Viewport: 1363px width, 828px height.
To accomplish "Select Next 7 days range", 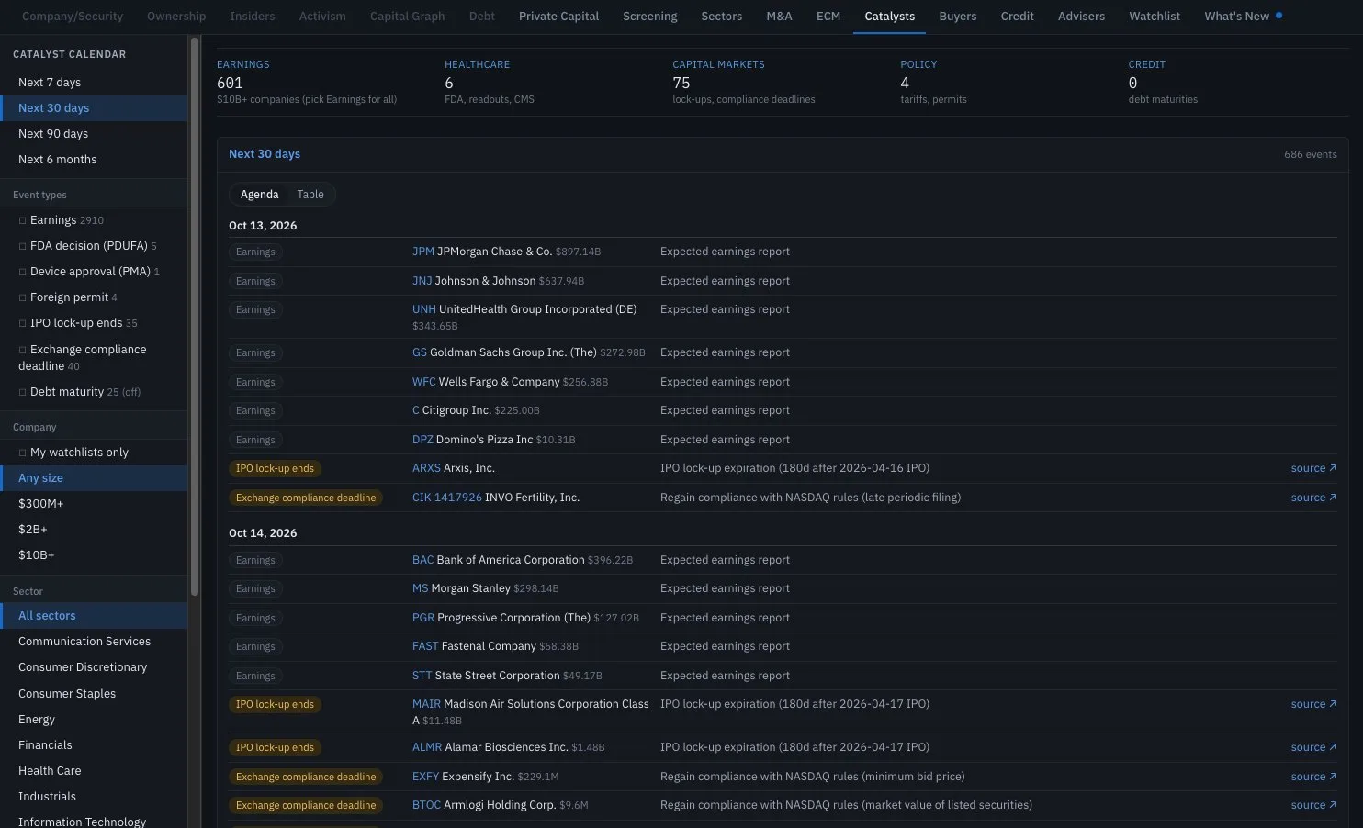I will pyautogui.click(x=94, y=83).
